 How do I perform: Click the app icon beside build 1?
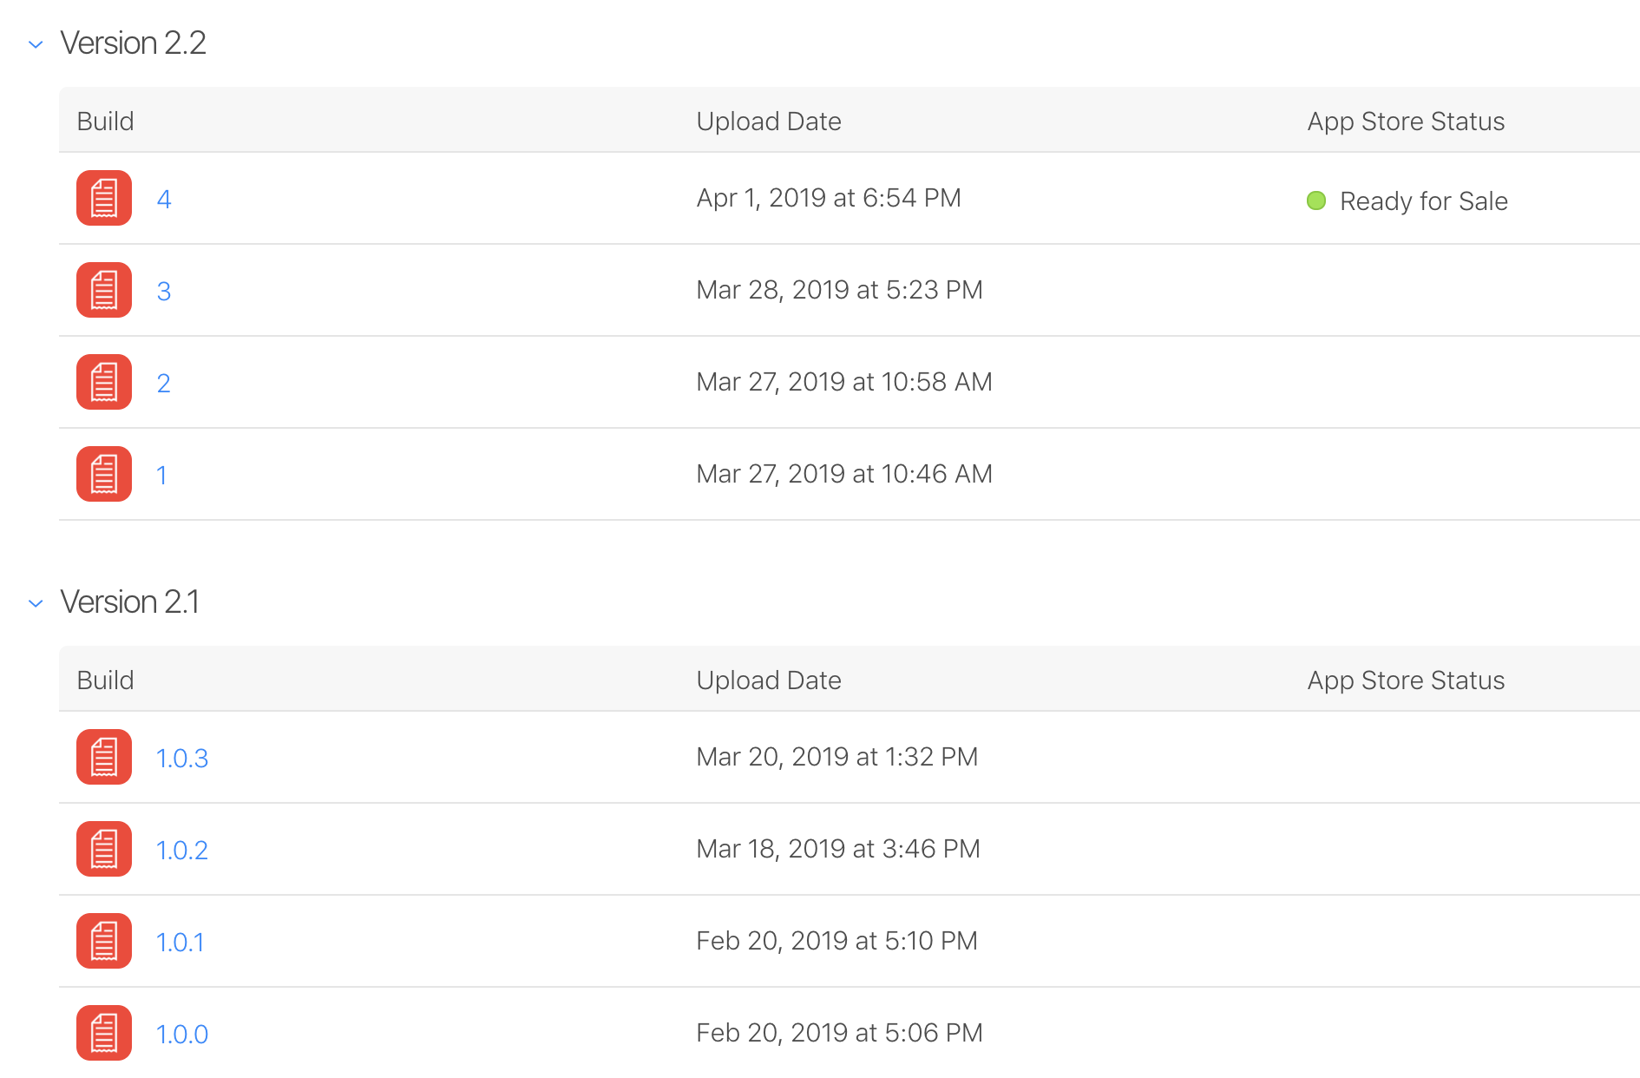(104, 474)
